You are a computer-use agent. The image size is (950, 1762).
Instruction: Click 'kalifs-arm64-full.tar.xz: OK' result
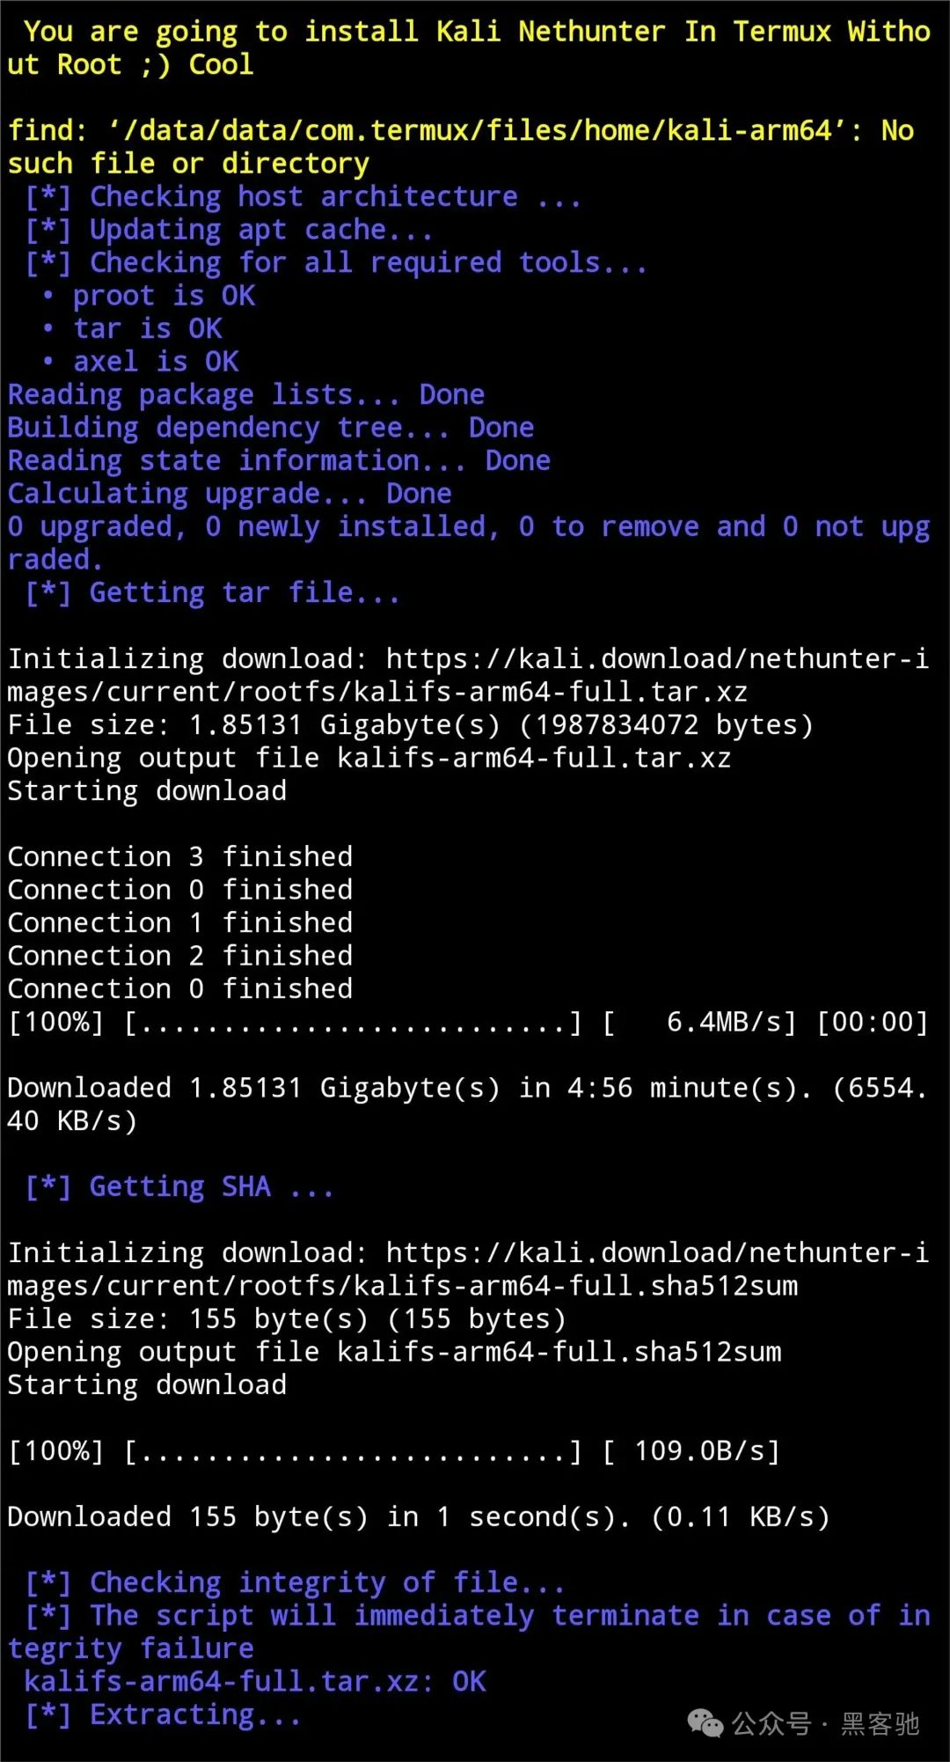255,1682
